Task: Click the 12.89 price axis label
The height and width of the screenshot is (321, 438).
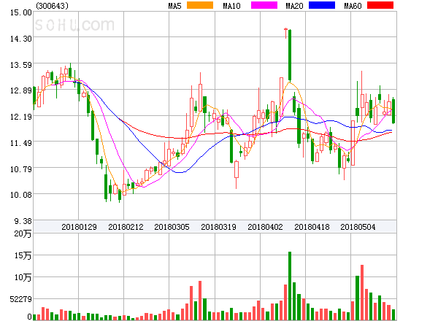Action: pos(21,90)
